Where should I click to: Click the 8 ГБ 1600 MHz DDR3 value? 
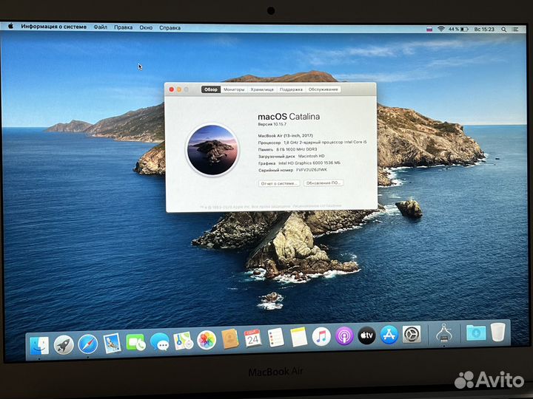click(x=297, y=149)
